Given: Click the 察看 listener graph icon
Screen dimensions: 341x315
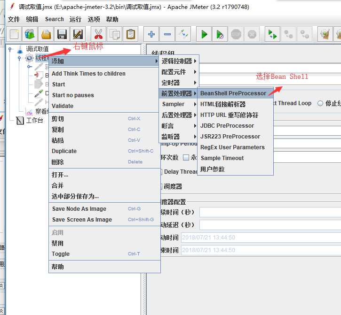Looking at the screenshot, I should click(29, 112).
